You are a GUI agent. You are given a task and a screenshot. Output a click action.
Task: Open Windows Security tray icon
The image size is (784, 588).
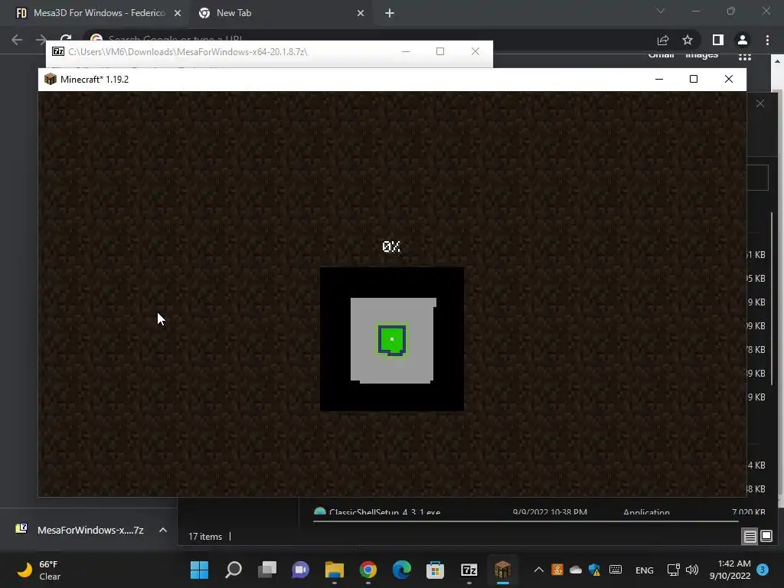(594, 570)
